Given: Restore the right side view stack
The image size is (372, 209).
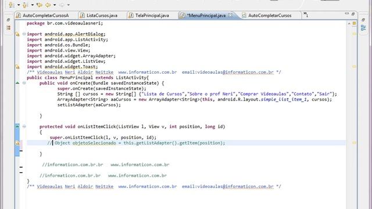Looking at the screenshot, I should coord(363,20).
